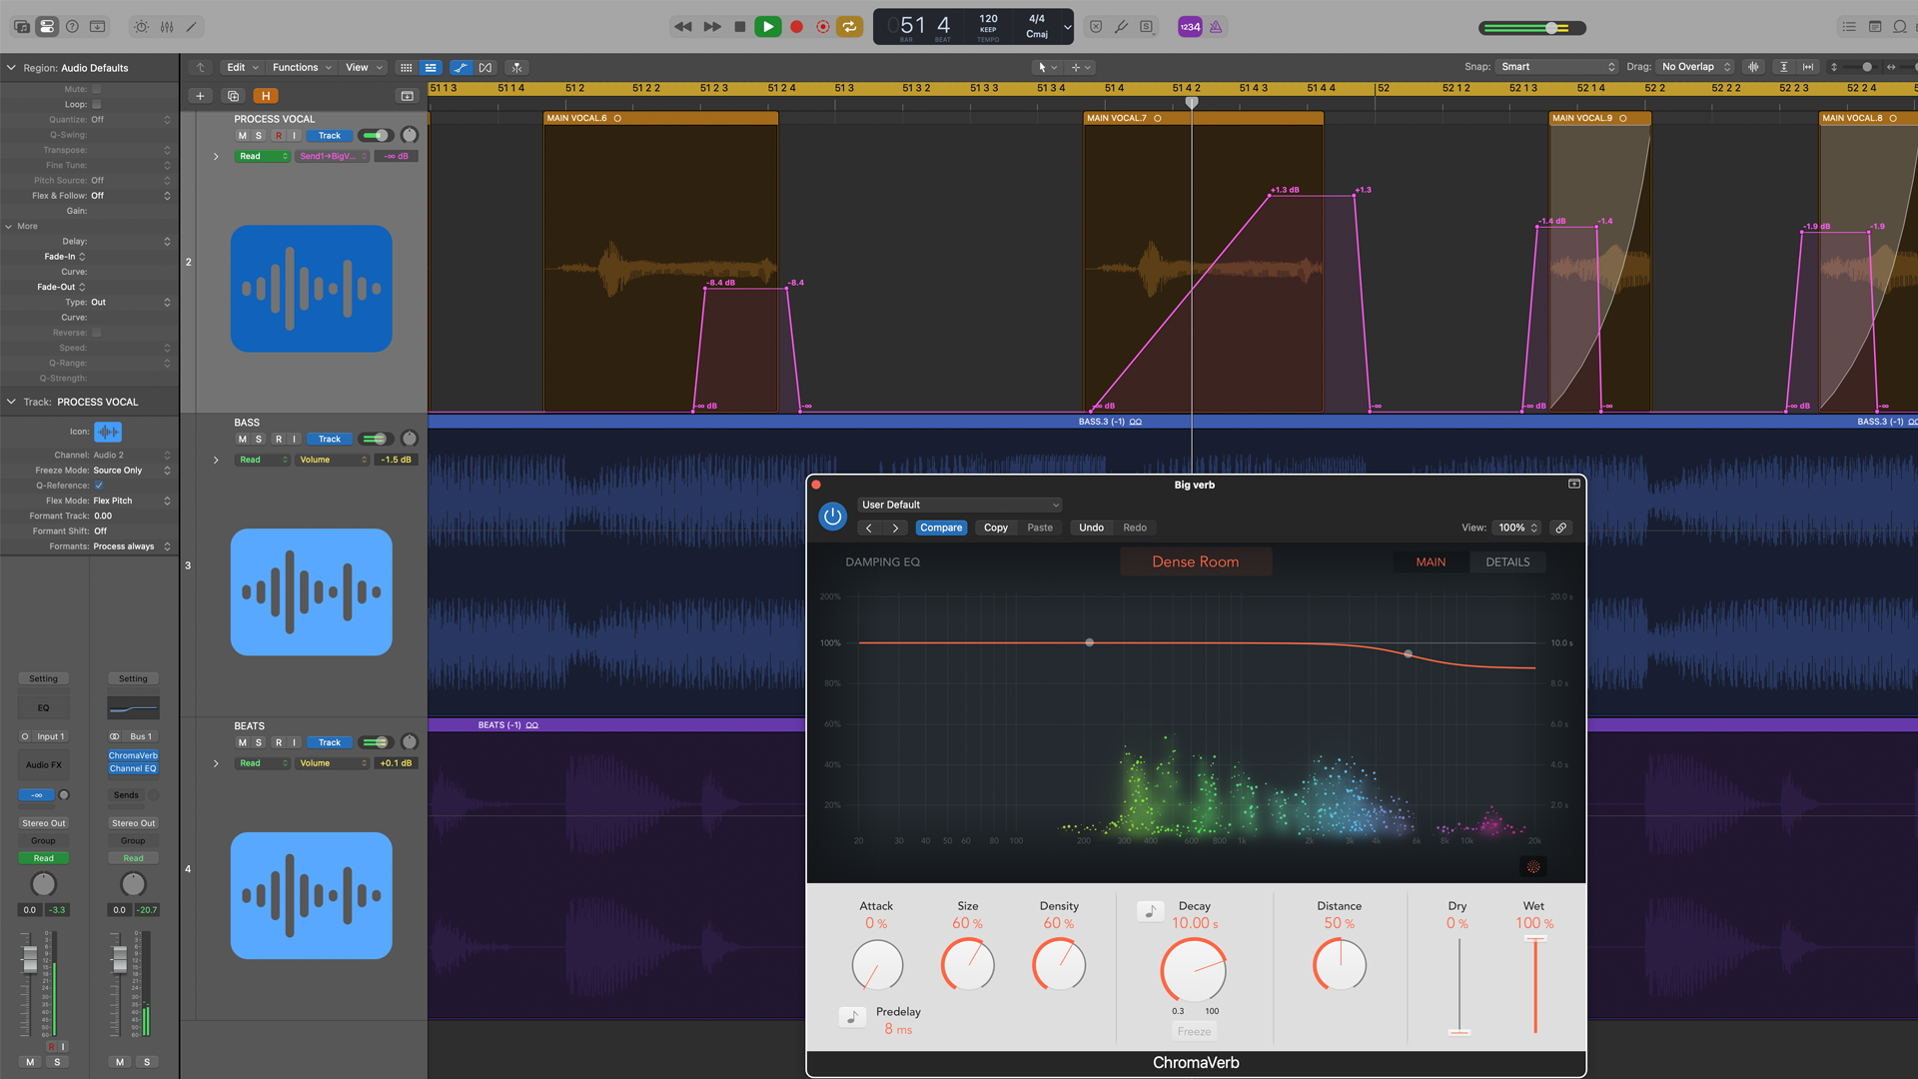
Task: Select grid view icon in tracks toolbar
Action: click(x=406, y=67)
